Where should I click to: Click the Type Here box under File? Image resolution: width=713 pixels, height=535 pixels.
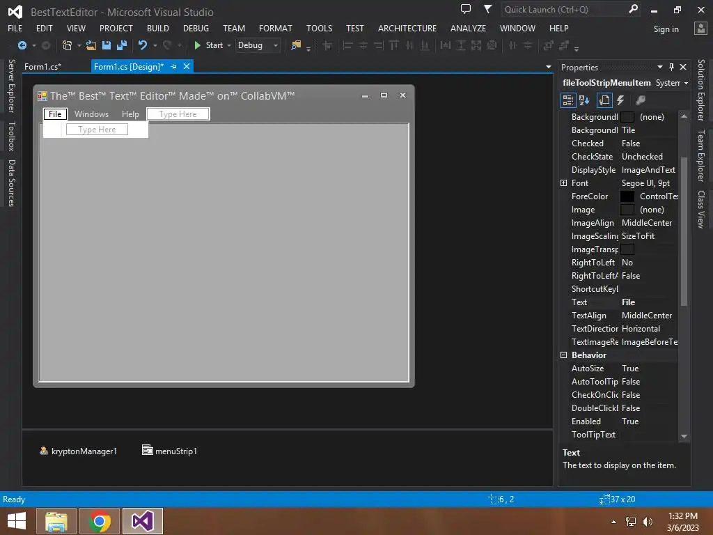pos(97,129)
